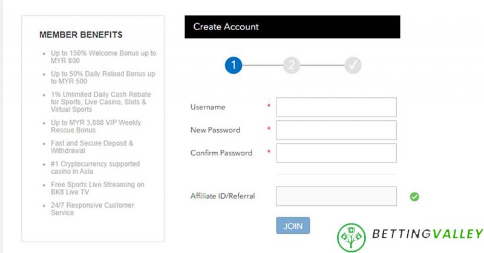This screenshot has width=484, height=253.
Task: Focus the Username input field
Action: (x=336, y=107)
